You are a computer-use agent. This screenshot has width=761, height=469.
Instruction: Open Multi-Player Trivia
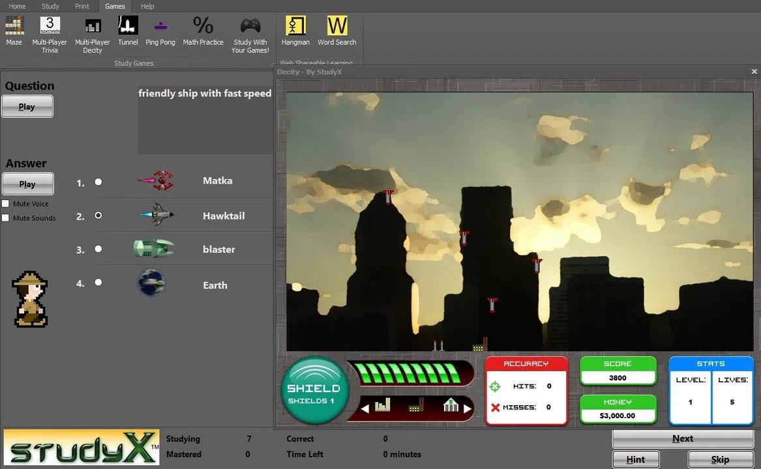[x=50, y=32]
